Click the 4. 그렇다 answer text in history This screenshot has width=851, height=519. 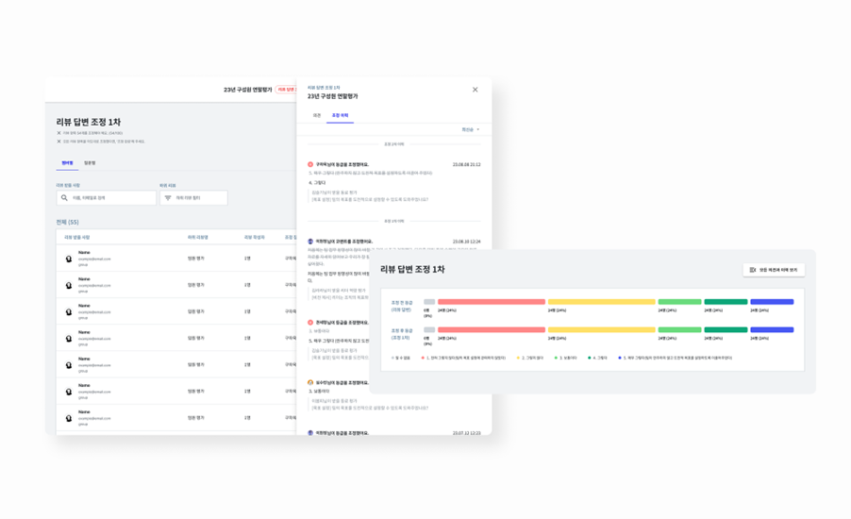click(x=317, y=183)
